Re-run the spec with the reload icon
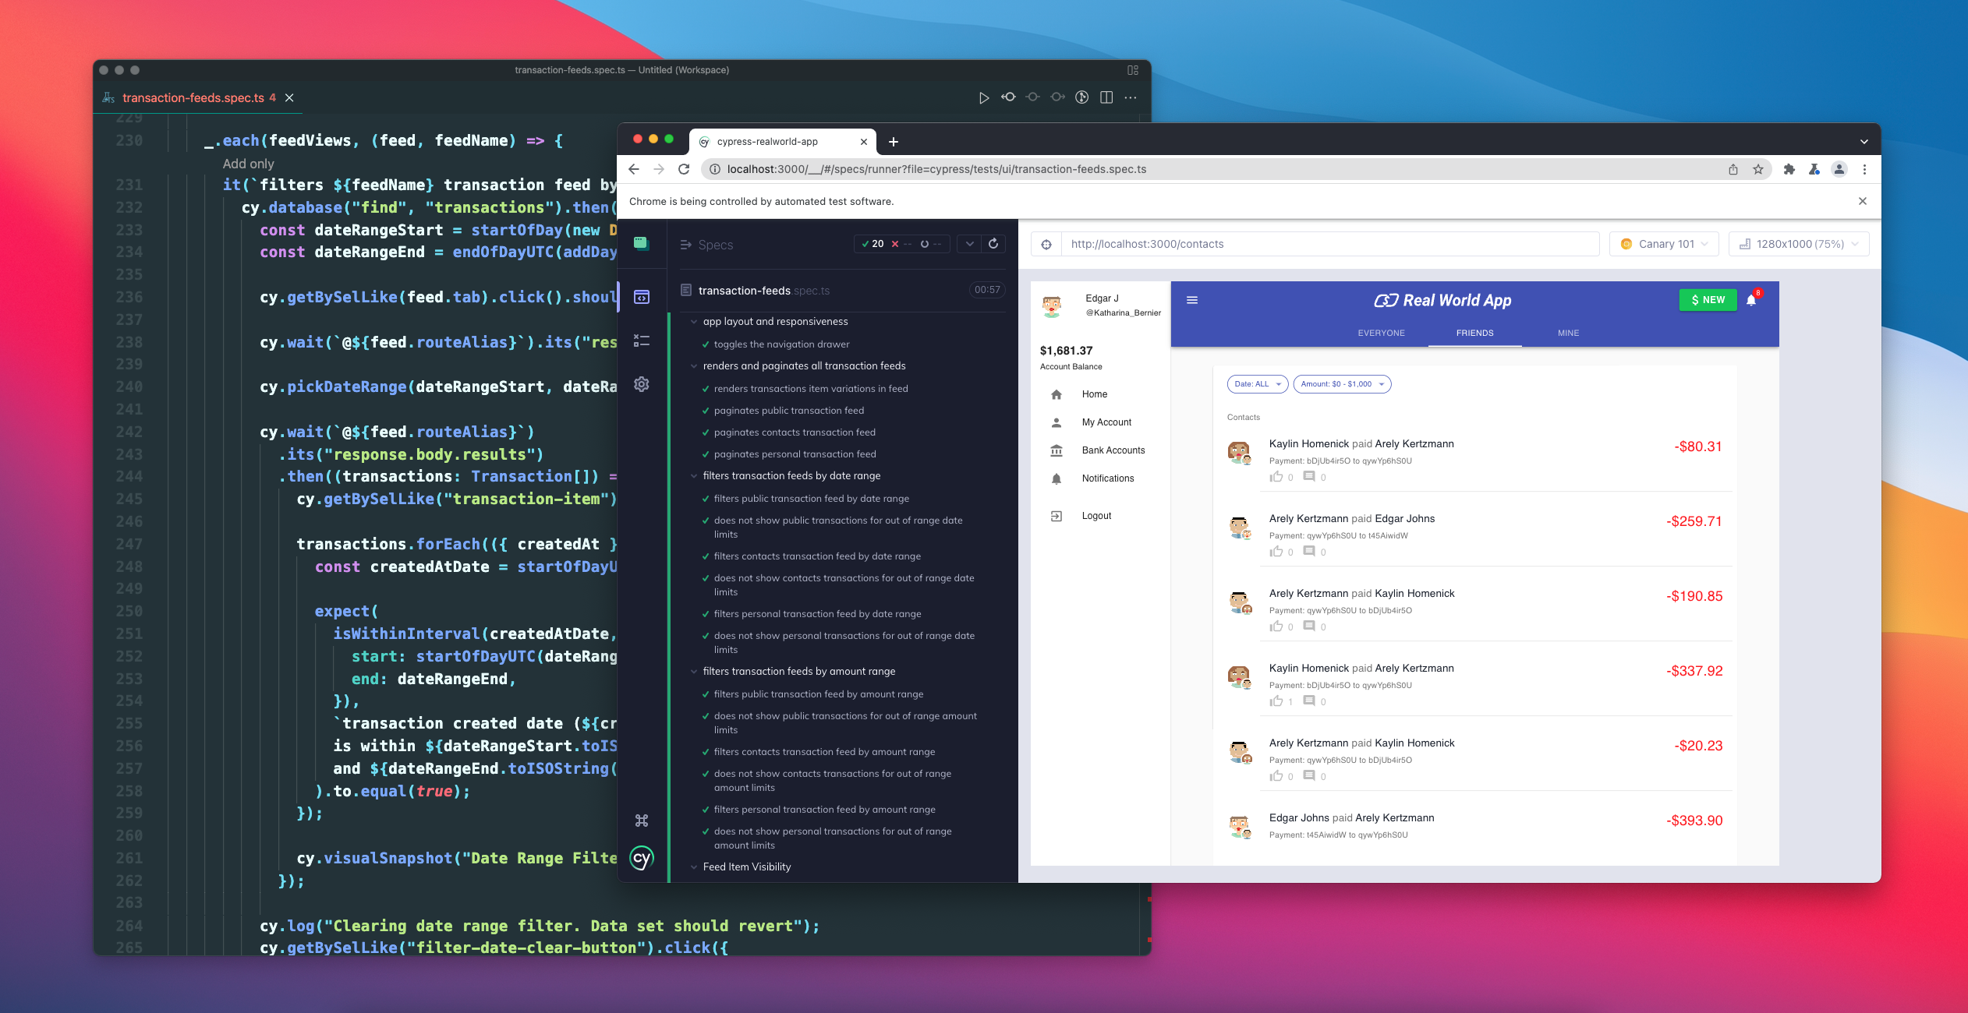This screenshot has height=1013, width=1968. pyautogui.click(x=993, y=243)
